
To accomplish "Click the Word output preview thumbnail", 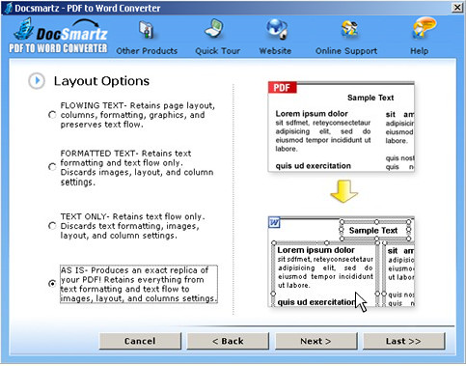I will tap(342, 262).
